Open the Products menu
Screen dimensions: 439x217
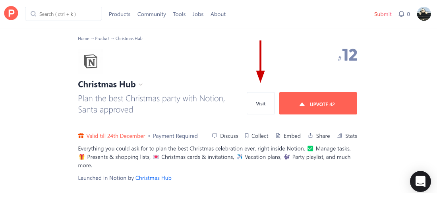[x=120, y=14]
